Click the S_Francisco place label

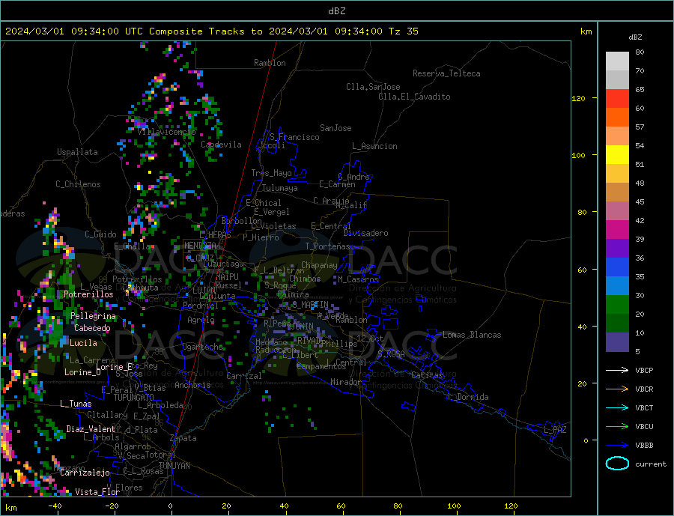(x=294, y=137)
